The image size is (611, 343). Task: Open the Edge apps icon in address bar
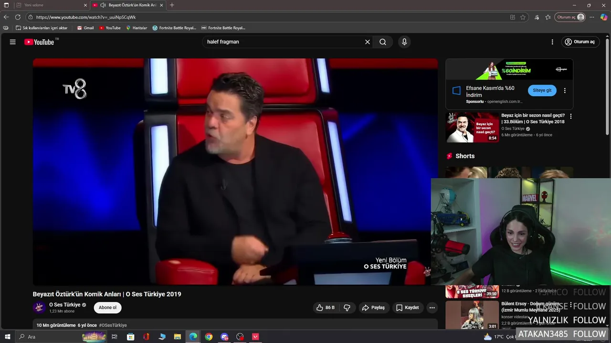click(512, 17)
